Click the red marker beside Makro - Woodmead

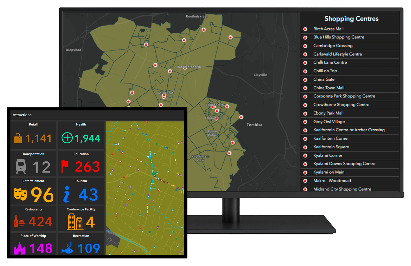(x=305, y=181)
